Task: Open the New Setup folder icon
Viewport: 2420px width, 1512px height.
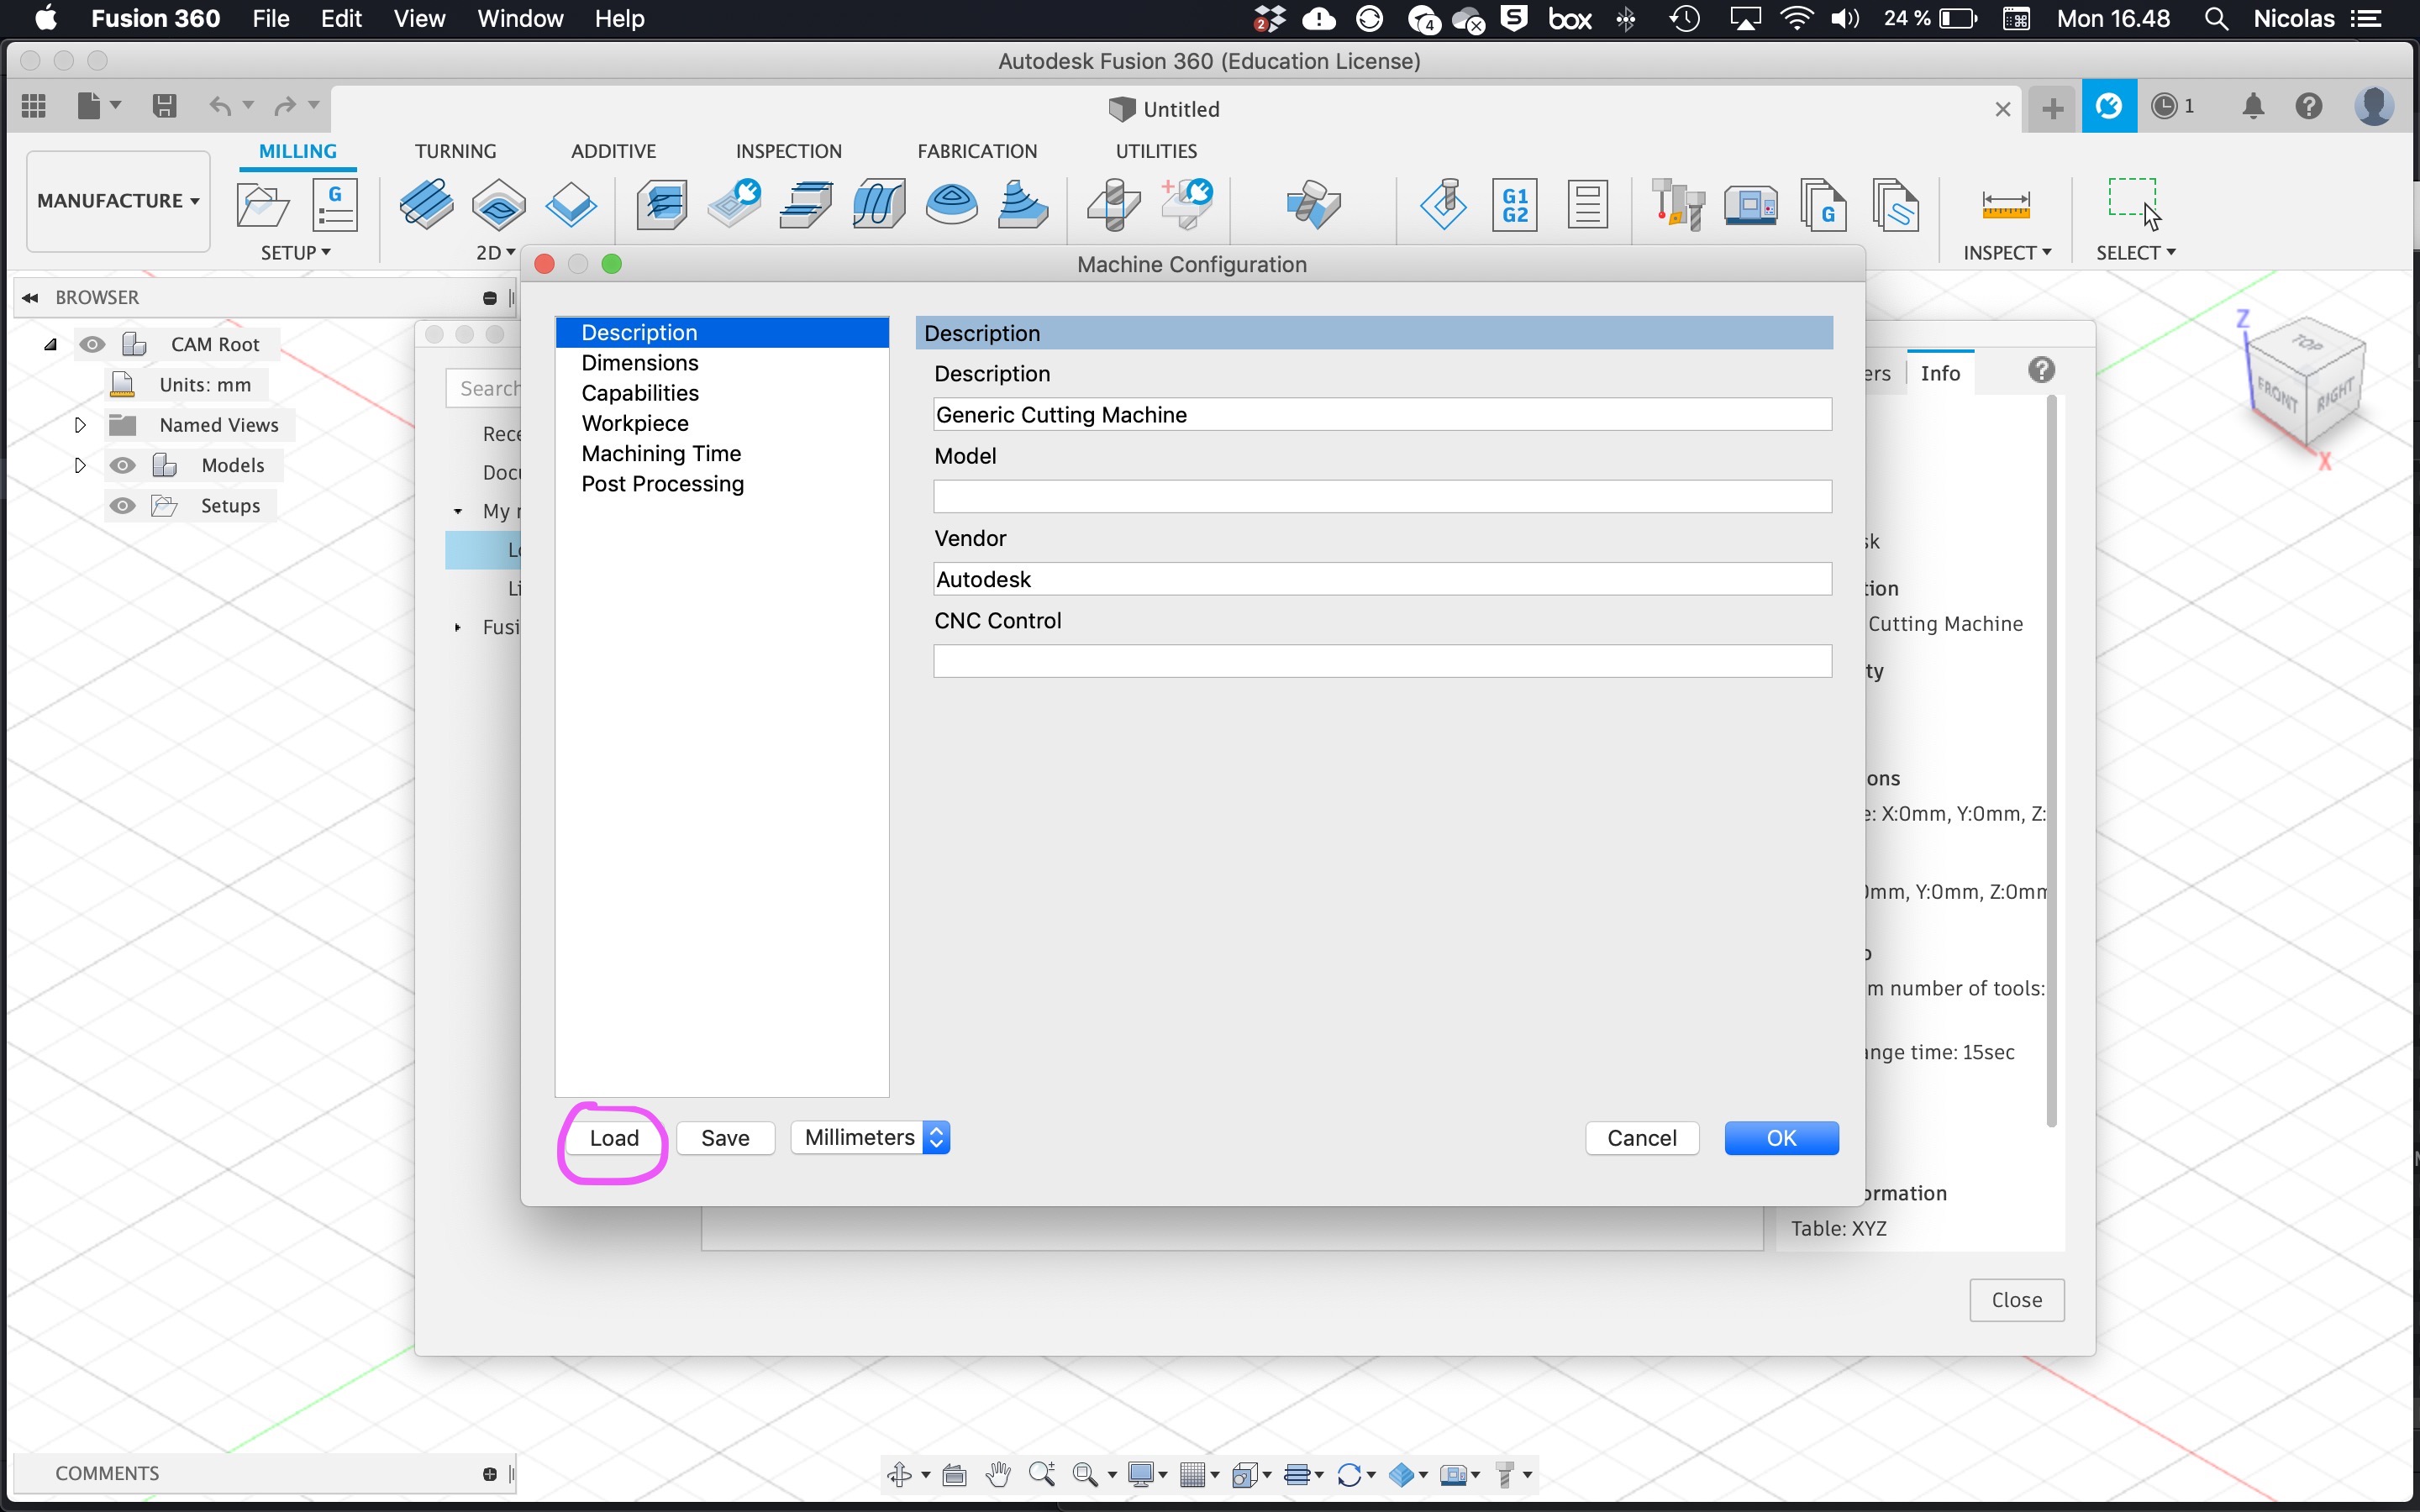Action: (x=262, y=205)
